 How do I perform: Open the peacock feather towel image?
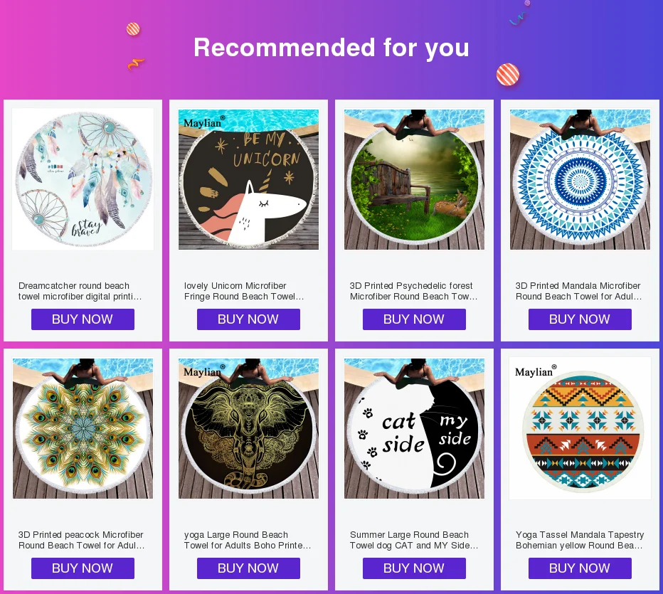coord(83,428)
